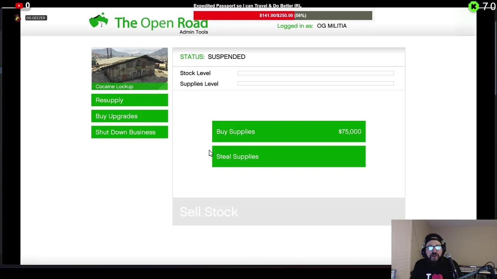This screenshot has width=497, height=279.
Task: Click the Stock Level progress bar
Action: pyautogui.click(x=316, y=73)
